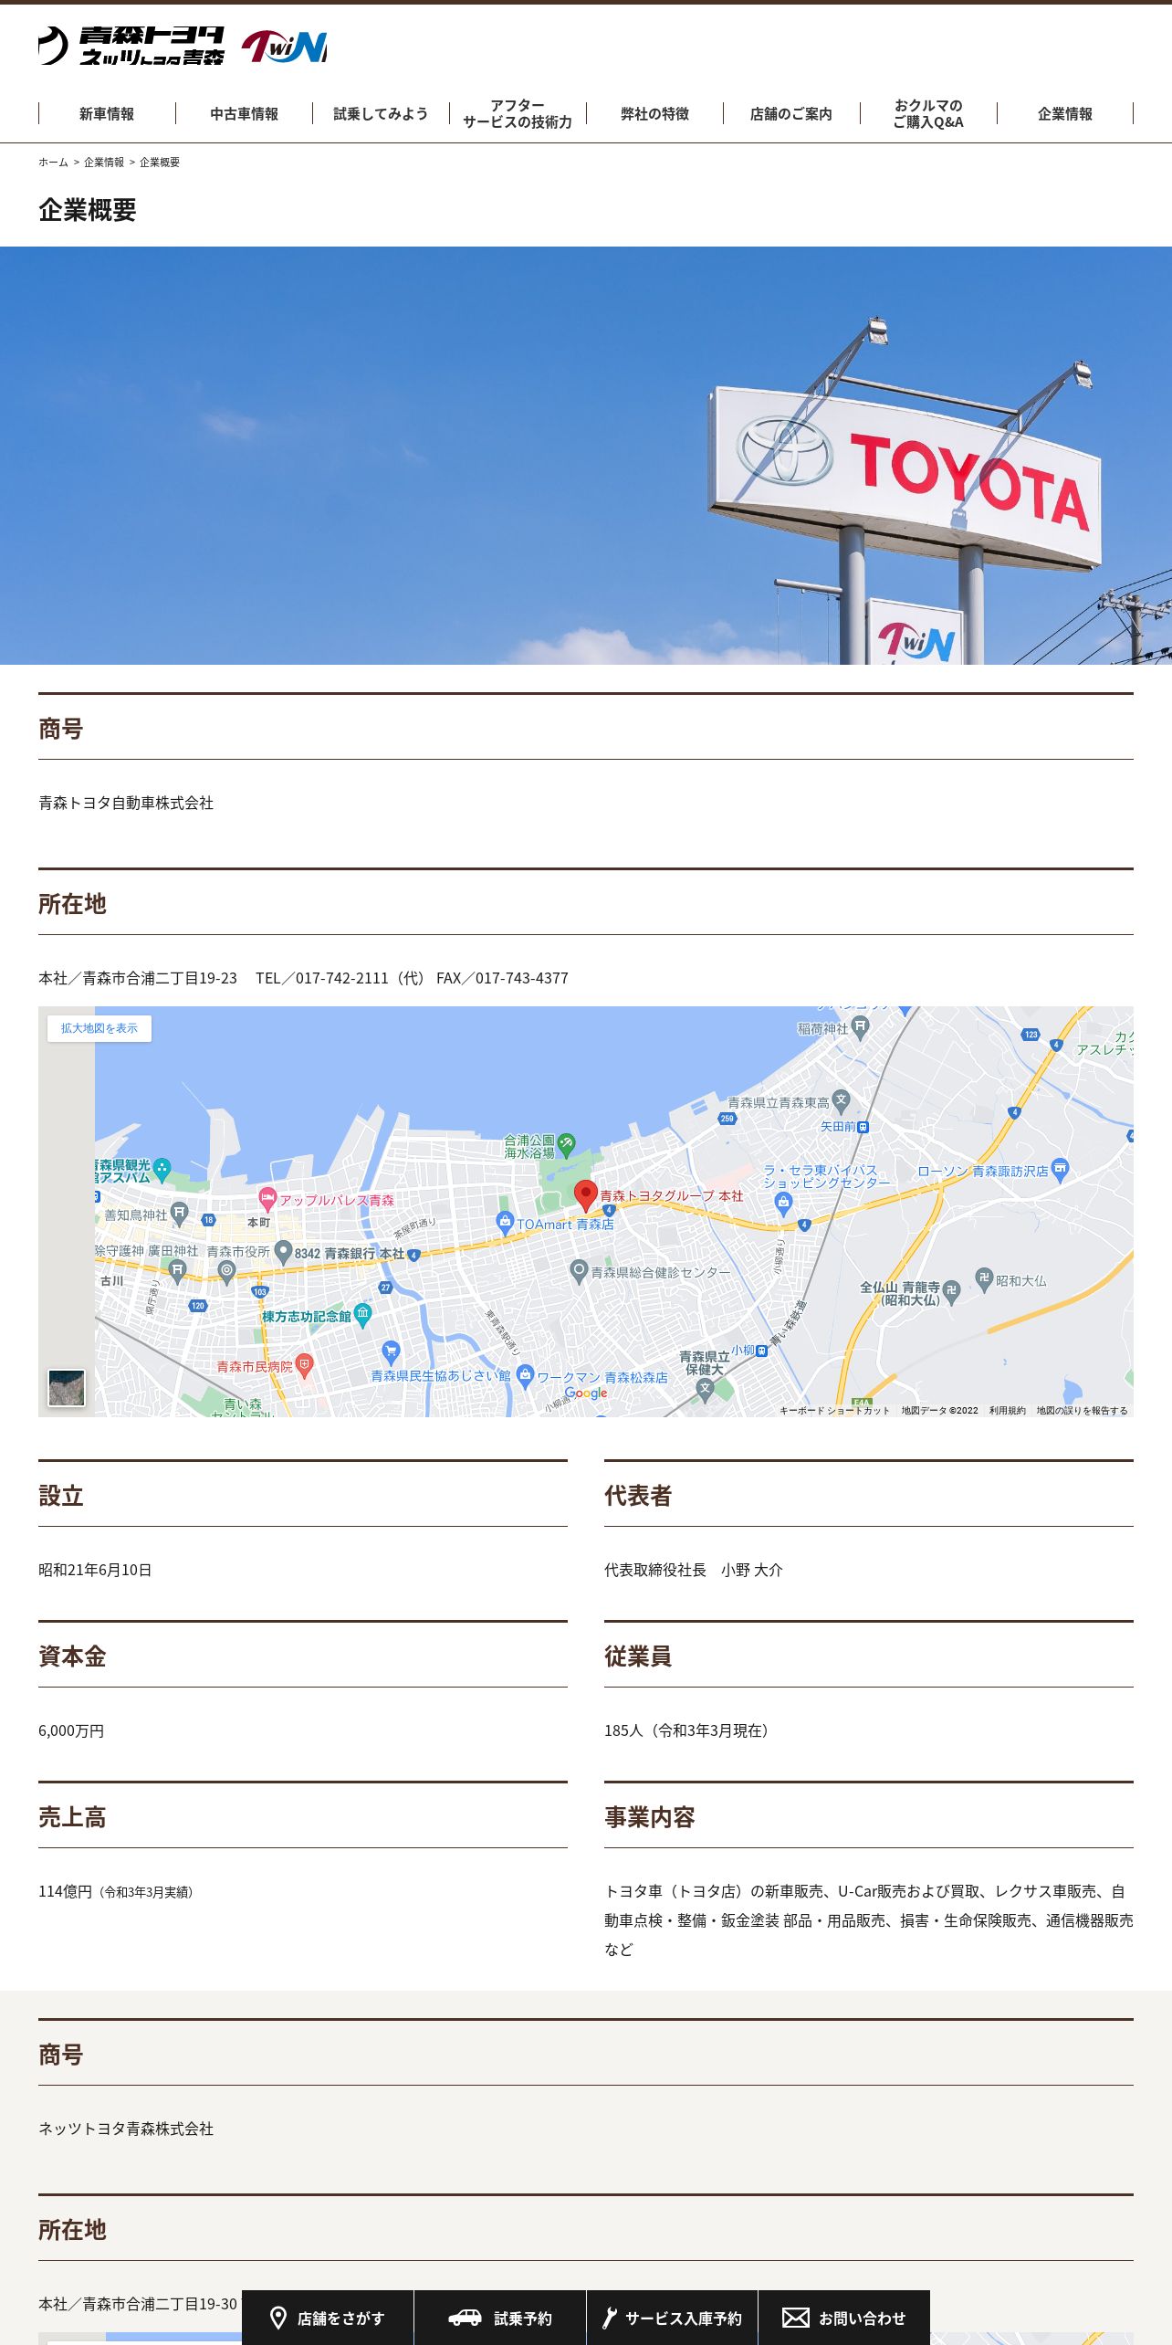Click the Google logo on the map
The width and height of the screenshot is (1172, 2345).
585,1393
